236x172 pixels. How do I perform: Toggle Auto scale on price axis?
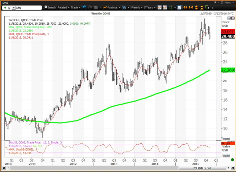point(226,139)
